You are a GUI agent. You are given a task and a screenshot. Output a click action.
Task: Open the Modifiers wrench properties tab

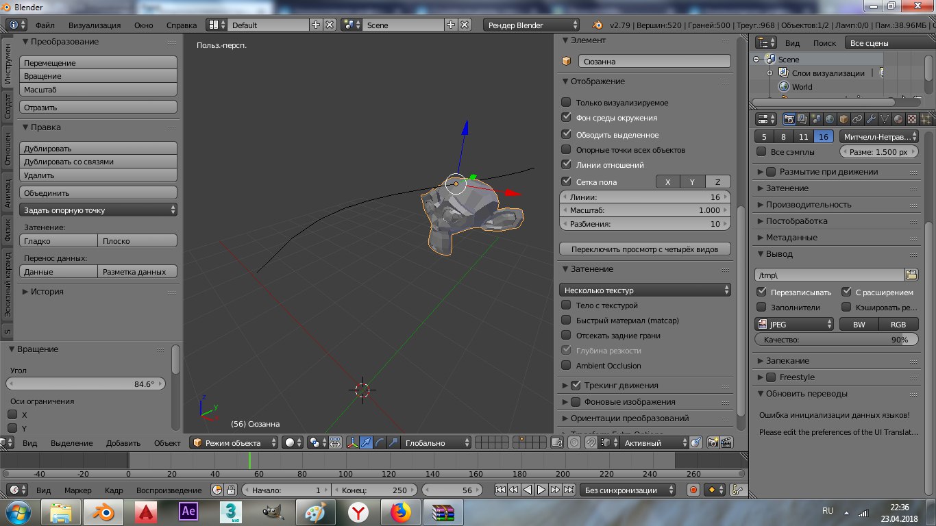pyautogui.click(x=870, y=119)
